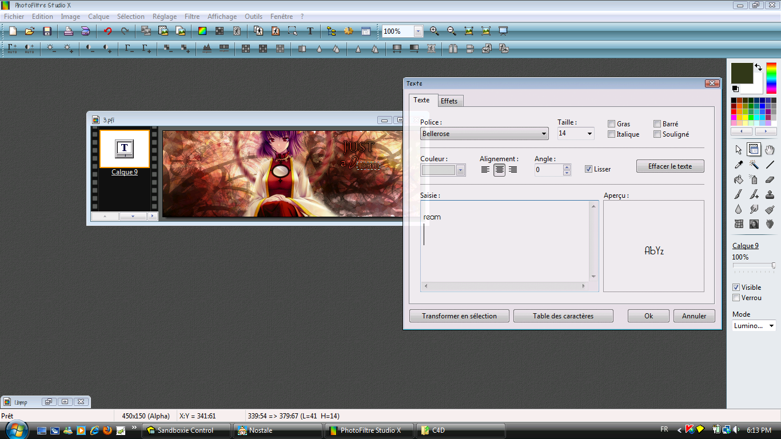Undo the last action
The width and height of the screenshot is (781, 439).
107,31
